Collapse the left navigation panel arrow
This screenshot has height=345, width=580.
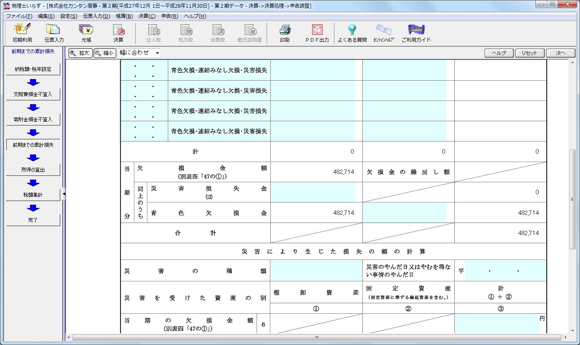click(64, 194)
